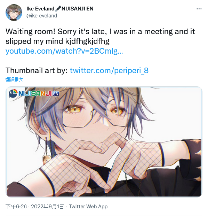Click the 2022年9月1日 date
This screenshot has height=216, width=208.
tap(47, 207)
